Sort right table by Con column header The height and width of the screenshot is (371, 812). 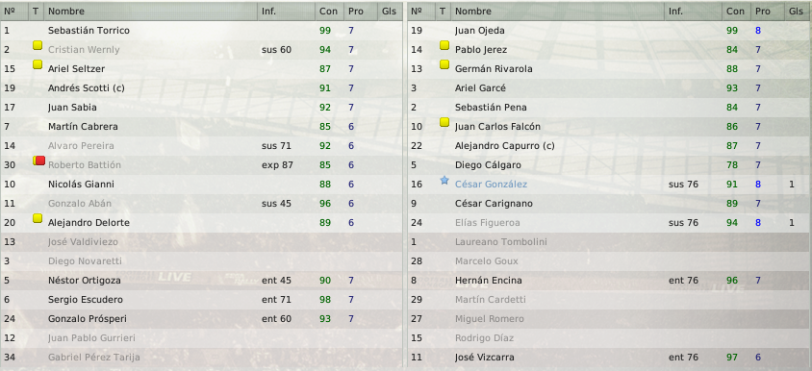(736, 11)
